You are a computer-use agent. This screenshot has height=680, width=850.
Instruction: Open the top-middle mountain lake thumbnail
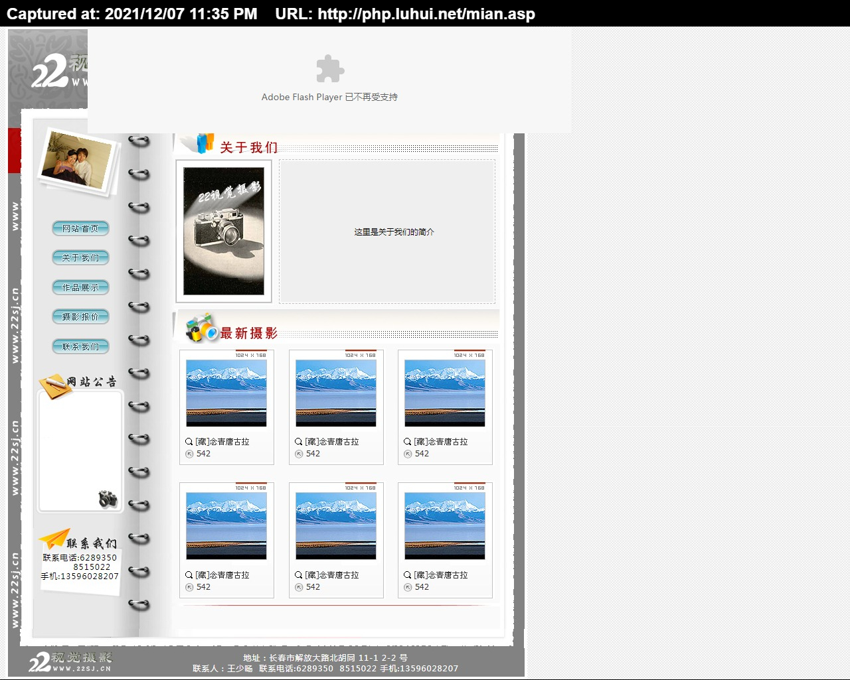point(336,393)
